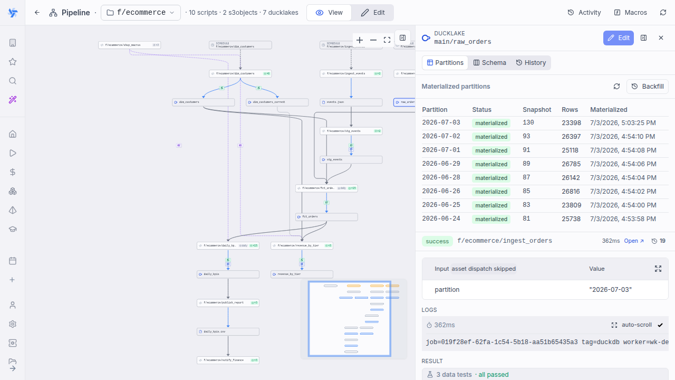Click partition row 2026-07-03
This screenshot has width=675, height=380.
[545, 123]
